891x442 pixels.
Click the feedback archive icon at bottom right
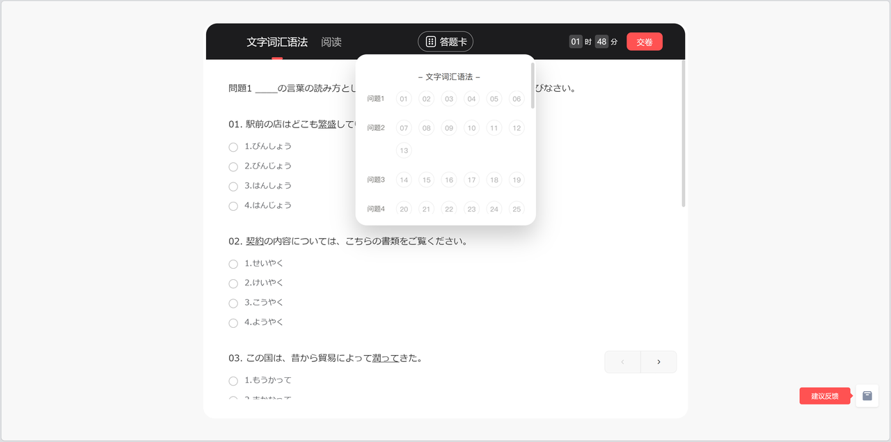pos(867,396)
